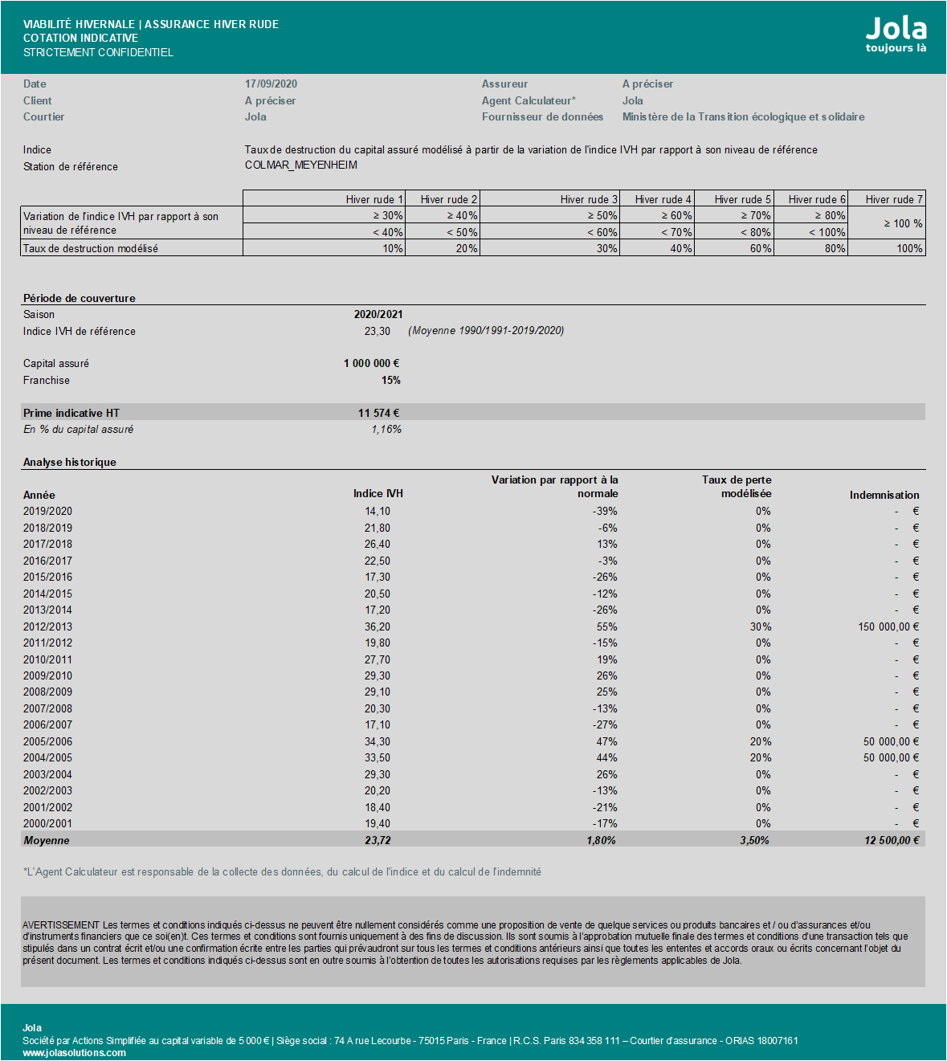Open the www.jolasolutions.com link in the footer

74,1052
